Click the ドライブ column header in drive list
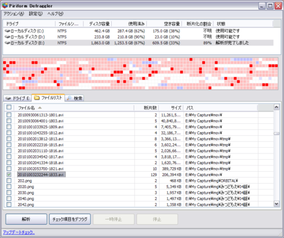Viewport: 284px width, 238px height. pyautogui.click(x=29, y=24)
